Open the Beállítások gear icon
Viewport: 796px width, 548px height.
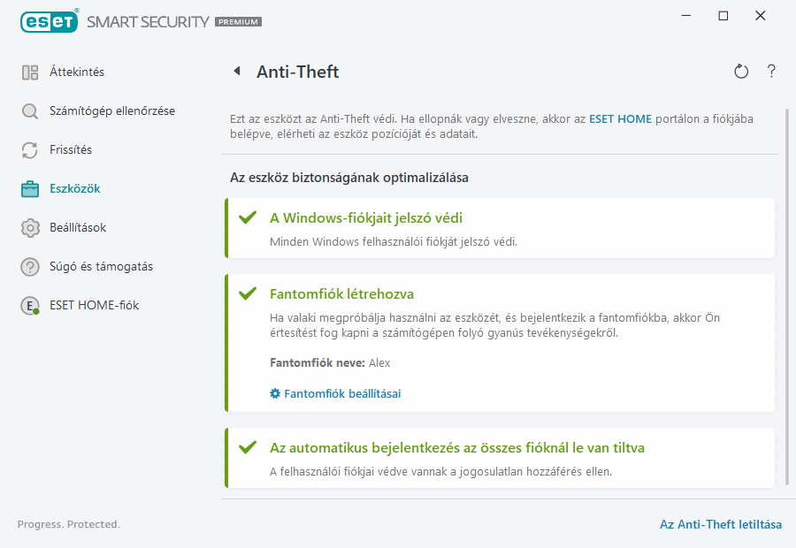click(x=29, y=227)
